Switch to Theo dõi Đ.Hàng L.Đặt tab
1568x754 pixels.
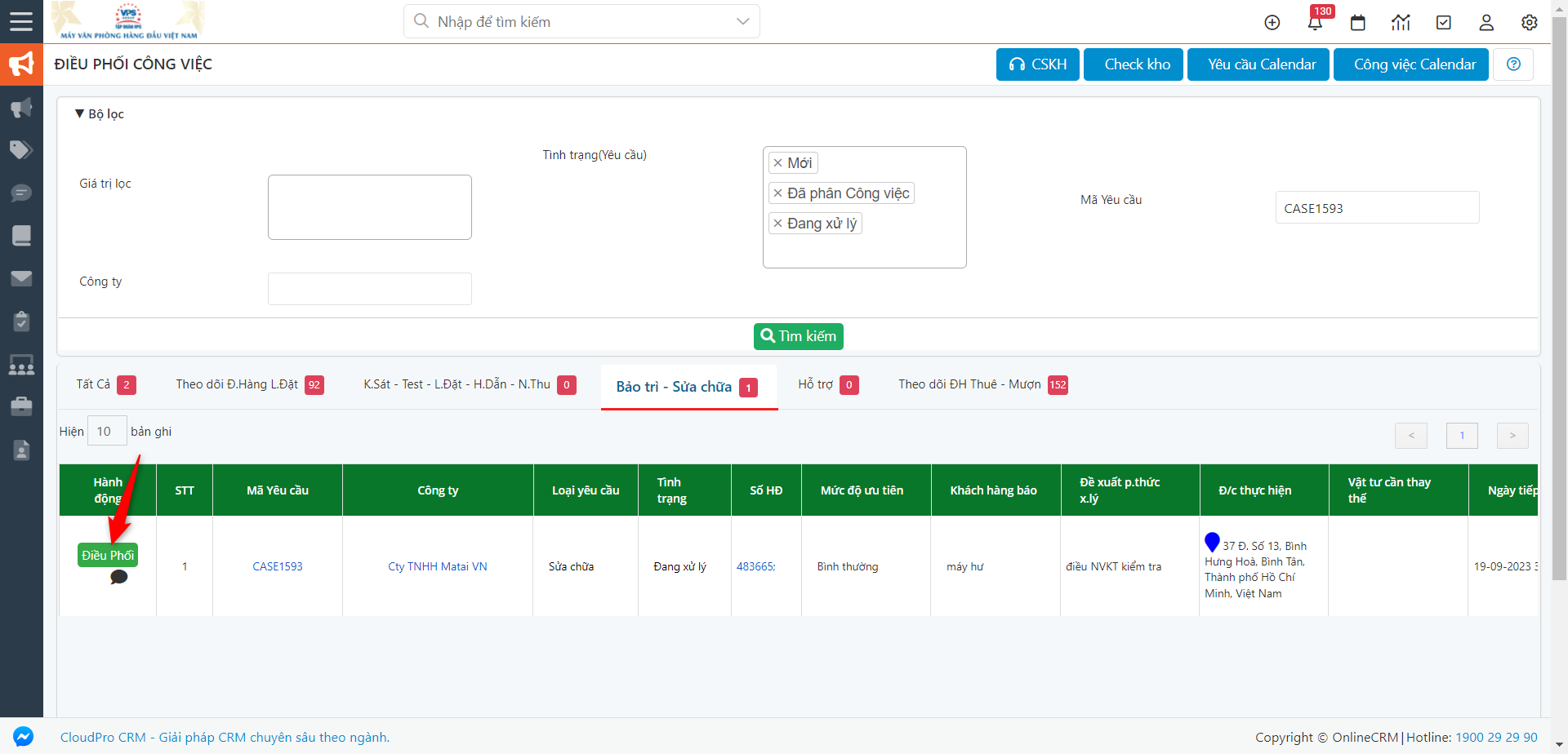[249, 384]
